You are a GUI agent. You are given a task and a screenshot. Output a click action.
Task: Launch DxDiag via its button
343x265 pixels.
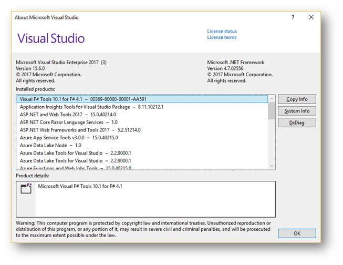297,123
